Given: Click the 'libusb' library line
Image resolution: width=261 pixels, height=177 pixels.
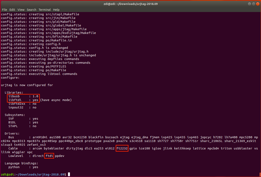Looking at the screenshot, I should (23, 96).
